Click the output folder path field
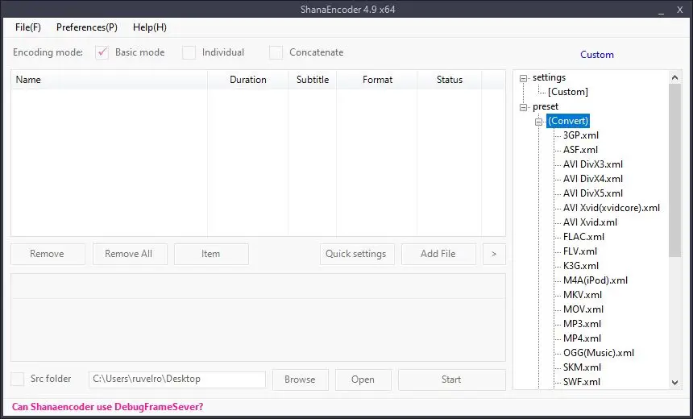This screenshot has width=693, height=419. (177, 380)
